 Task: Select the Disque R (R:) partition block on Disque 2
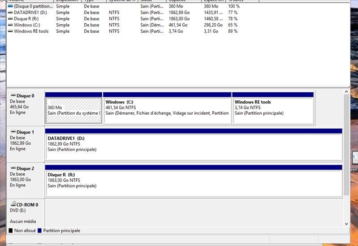[x=194, y=181]
